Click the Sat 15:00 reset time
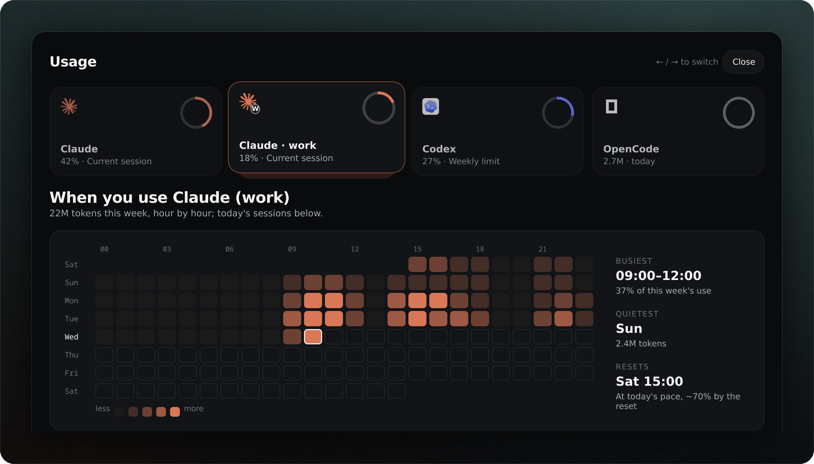814x464 pixels. (649, 381)
